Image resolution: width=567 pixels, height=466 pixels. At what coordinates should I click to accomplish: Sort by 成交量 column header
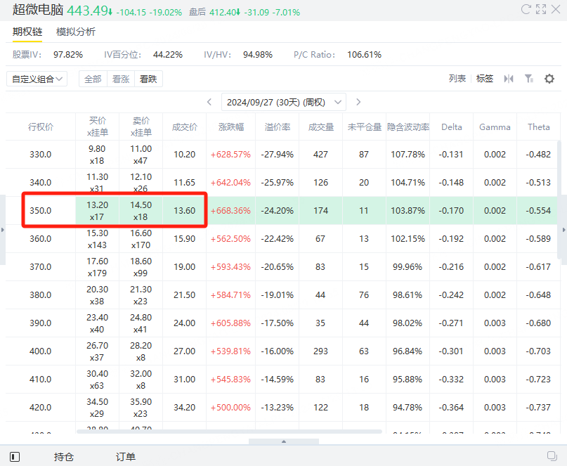[x=321, y=127]
